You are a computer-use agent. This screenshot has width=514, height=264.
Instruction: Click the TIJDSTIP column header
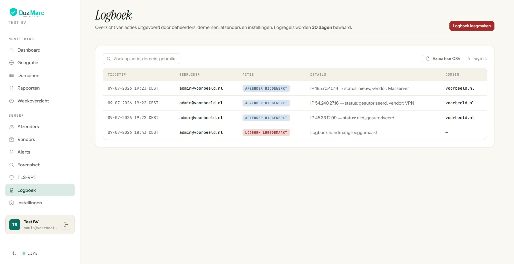(117, 75)
